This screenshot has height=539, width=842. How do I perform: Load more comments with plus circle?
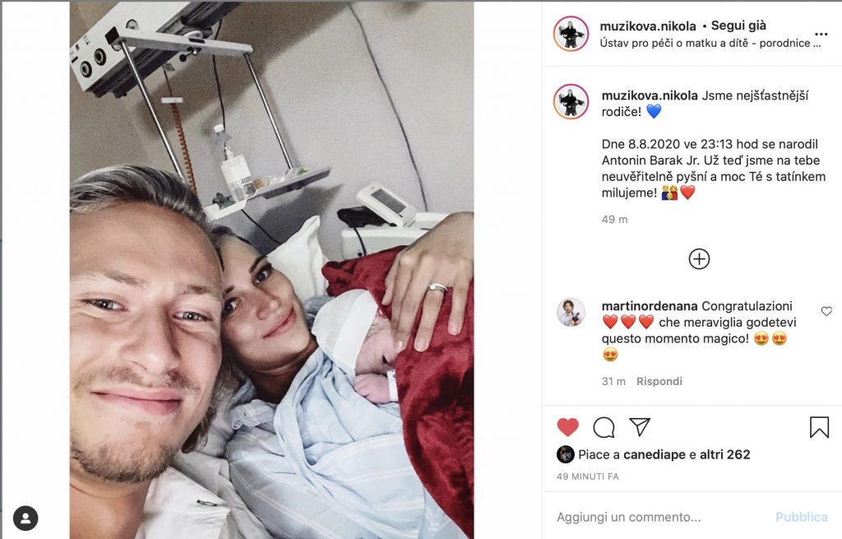pyautogui.click(x=699, y=259)
